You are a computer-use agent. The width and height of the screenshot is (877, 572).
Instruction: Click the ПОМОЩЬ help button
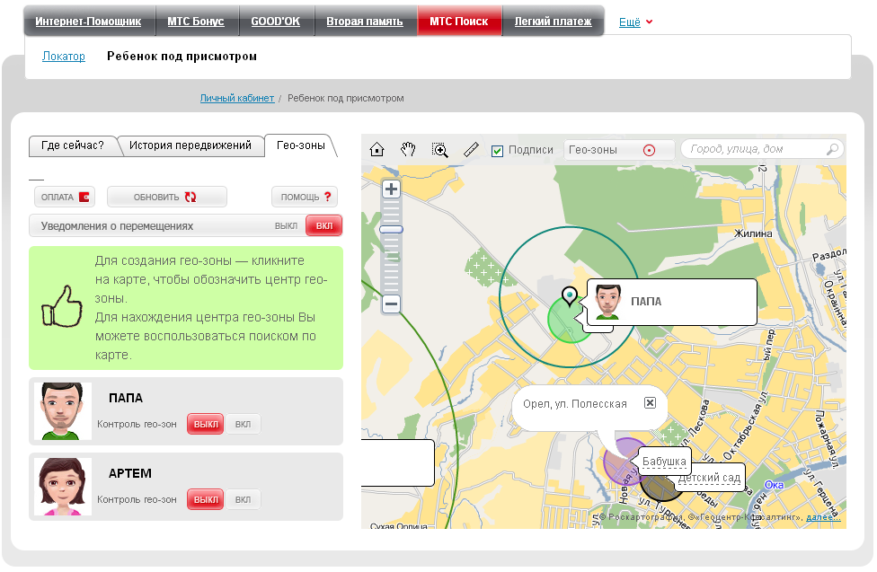coord(305,197)
